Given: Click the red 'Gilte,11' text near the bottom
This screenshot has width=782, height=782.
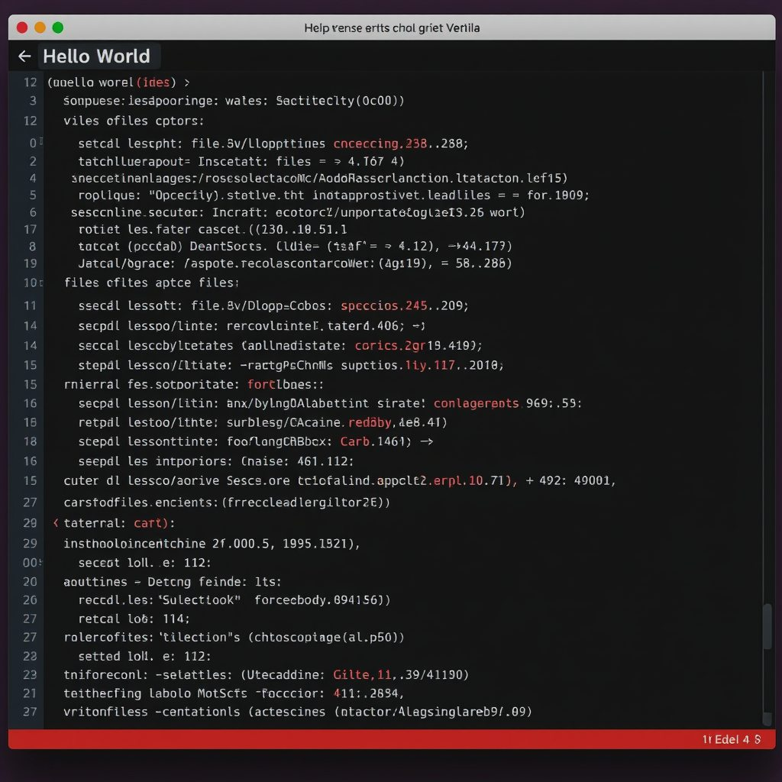Looking at the screenshot, I should [362, 675].
